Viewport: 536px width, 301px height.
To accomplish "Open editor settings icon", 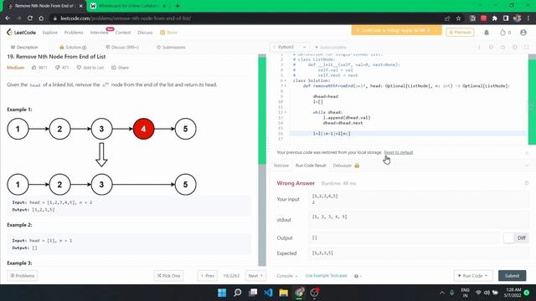I will pyautogui.click(x=514, y=47).
